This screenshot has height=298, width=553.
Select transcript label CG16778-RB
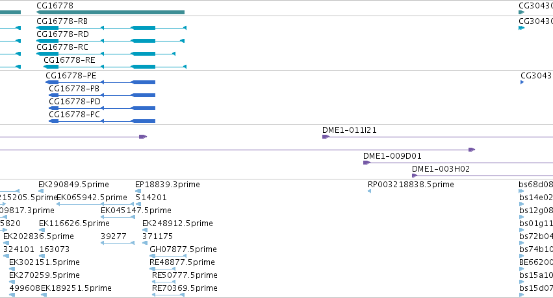pyautogui.click(x=62, y=21)
